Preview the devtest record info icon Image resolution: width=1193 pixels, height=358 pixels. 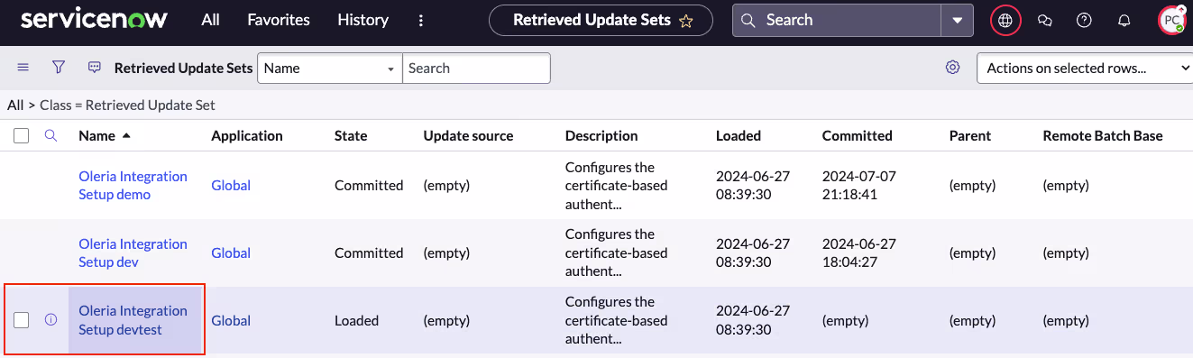click(x=51, y=320)
